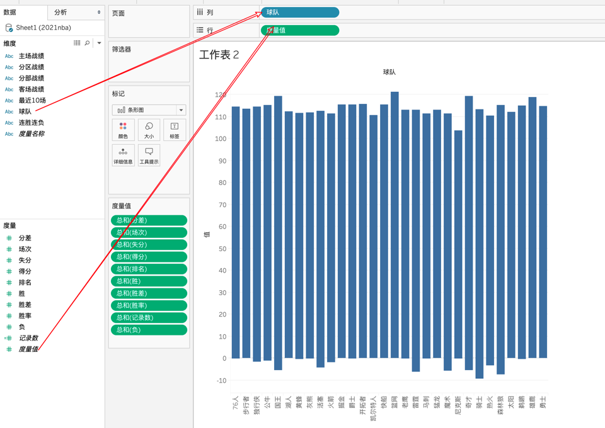
Task: Click the number type icon beside 分差
Action: coord(9,238)
